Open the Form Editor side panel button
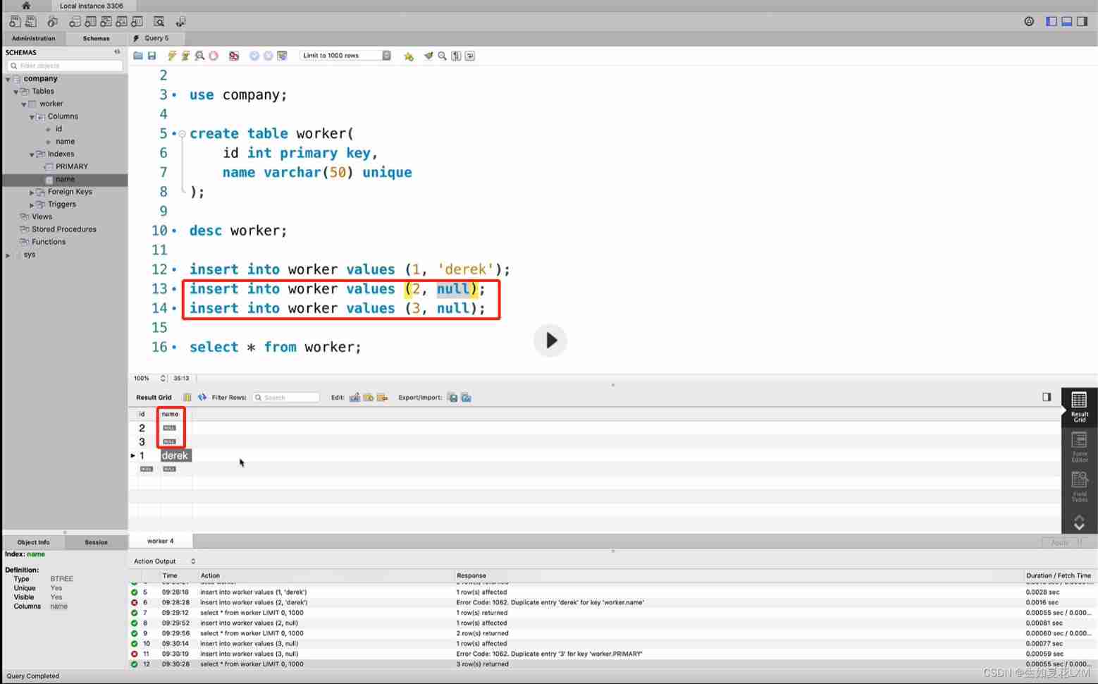Screen dimensions: 1098x684 pos(1079,447)
